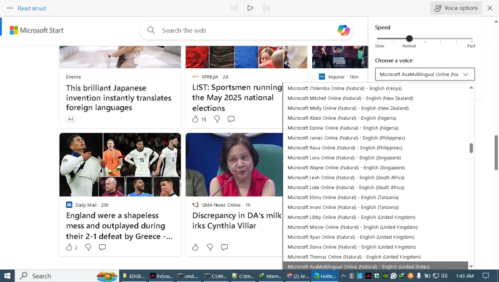Comment on the Sportsmen running elections article

click(231, 119)
